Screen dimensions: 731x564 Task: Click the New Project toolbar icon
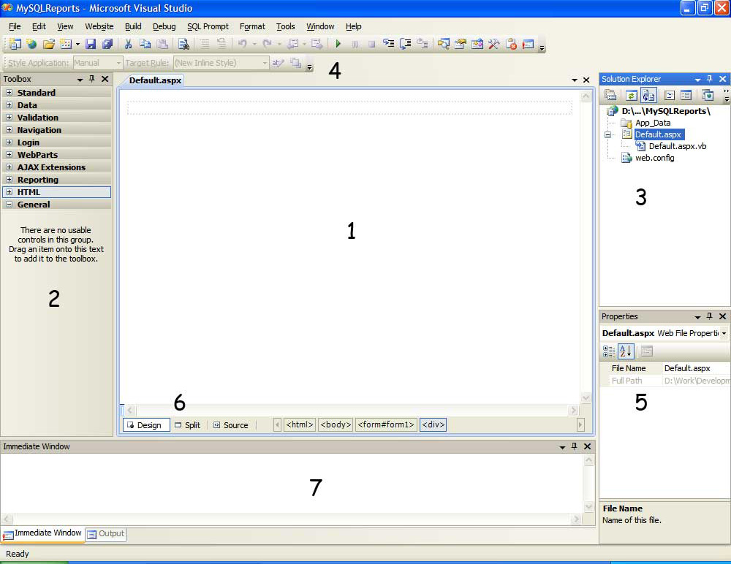[x=15, y=44]
